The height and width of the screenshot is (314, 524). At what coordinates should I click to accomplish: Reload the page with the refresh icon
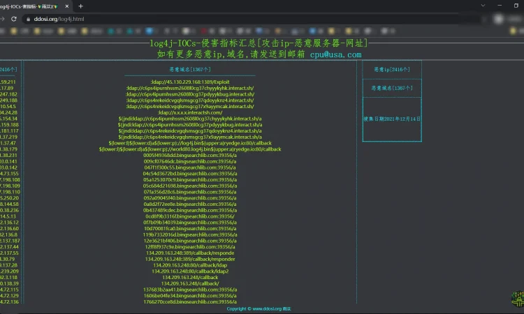14,19
